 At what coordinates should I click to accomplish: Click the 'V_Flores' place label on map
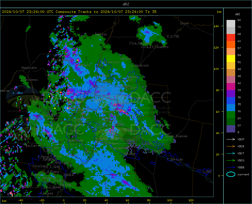[46, 193]
